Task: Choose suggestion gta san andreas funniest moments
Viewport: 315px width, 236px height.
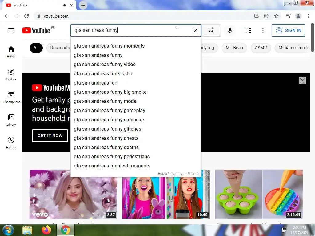Action: click(136, 166)
